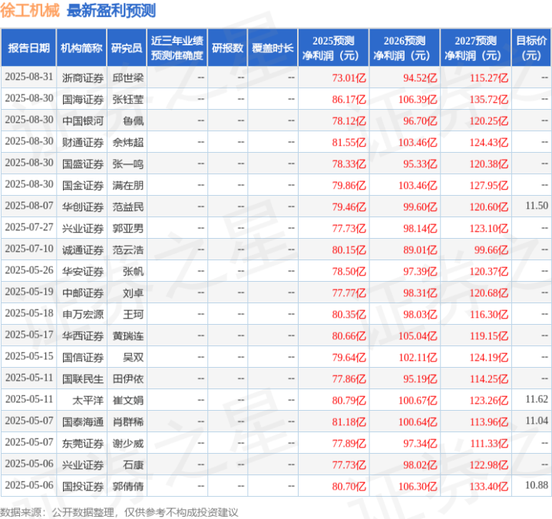Click the 目标价(元) column header
This screenshot has width=552, height=519.
[531, 48]
